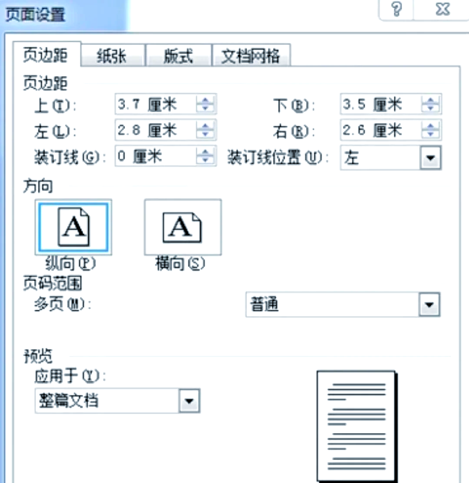The height and width of the screenshot is (483, 469).
Task: Click the 装订线位置(U) label
Action: pos(278,158)
